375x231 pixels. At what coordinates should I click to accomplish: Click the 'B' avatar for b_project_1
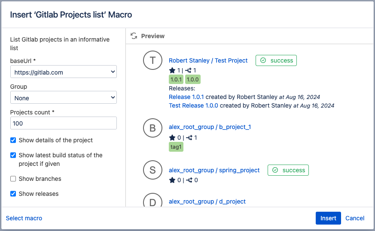point(152,127)
